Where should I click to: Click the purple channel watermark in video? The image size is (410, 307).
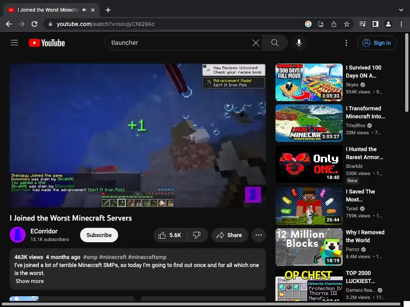pyautogui.click(x=253, y=195)
